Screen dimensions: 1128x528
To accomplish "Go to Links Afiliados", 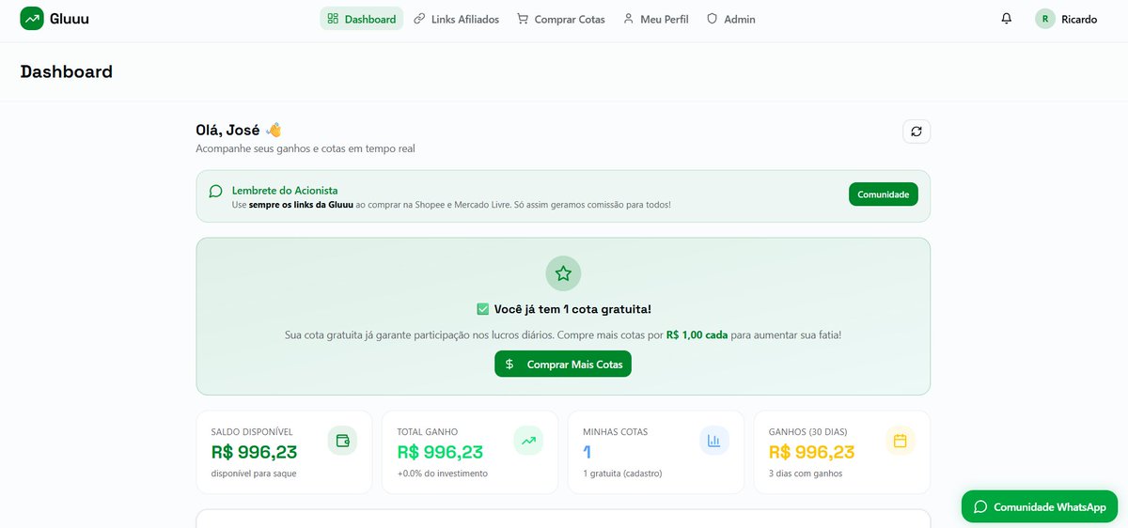I will point(456,19).
